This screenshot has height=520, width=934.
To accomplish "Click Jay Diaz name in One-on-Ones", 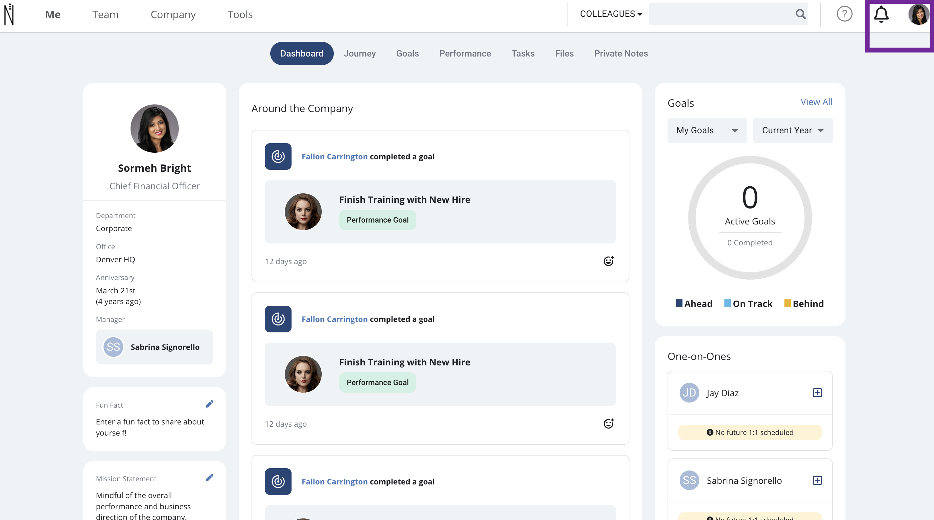I will (x=722, y=393).
